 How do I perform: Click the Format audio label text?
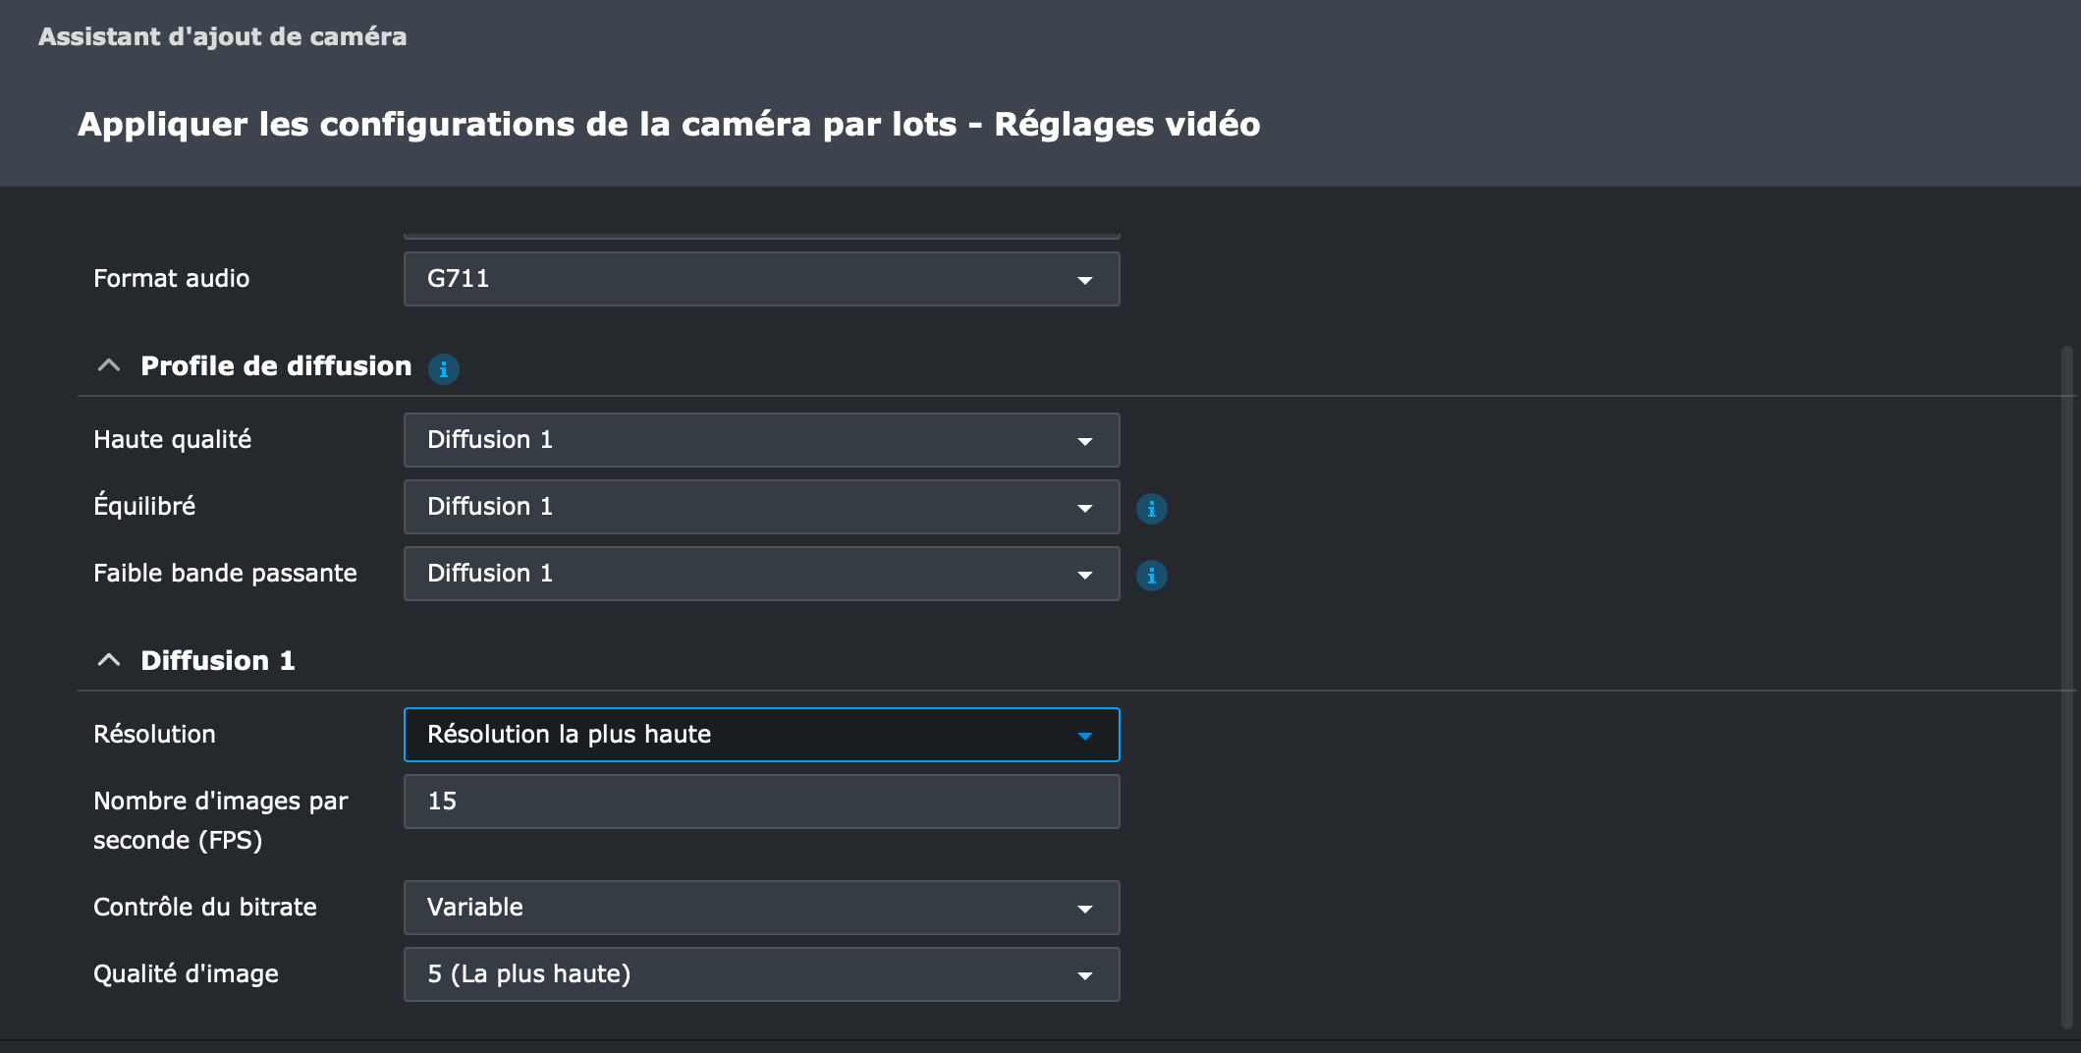coord(171,279)
